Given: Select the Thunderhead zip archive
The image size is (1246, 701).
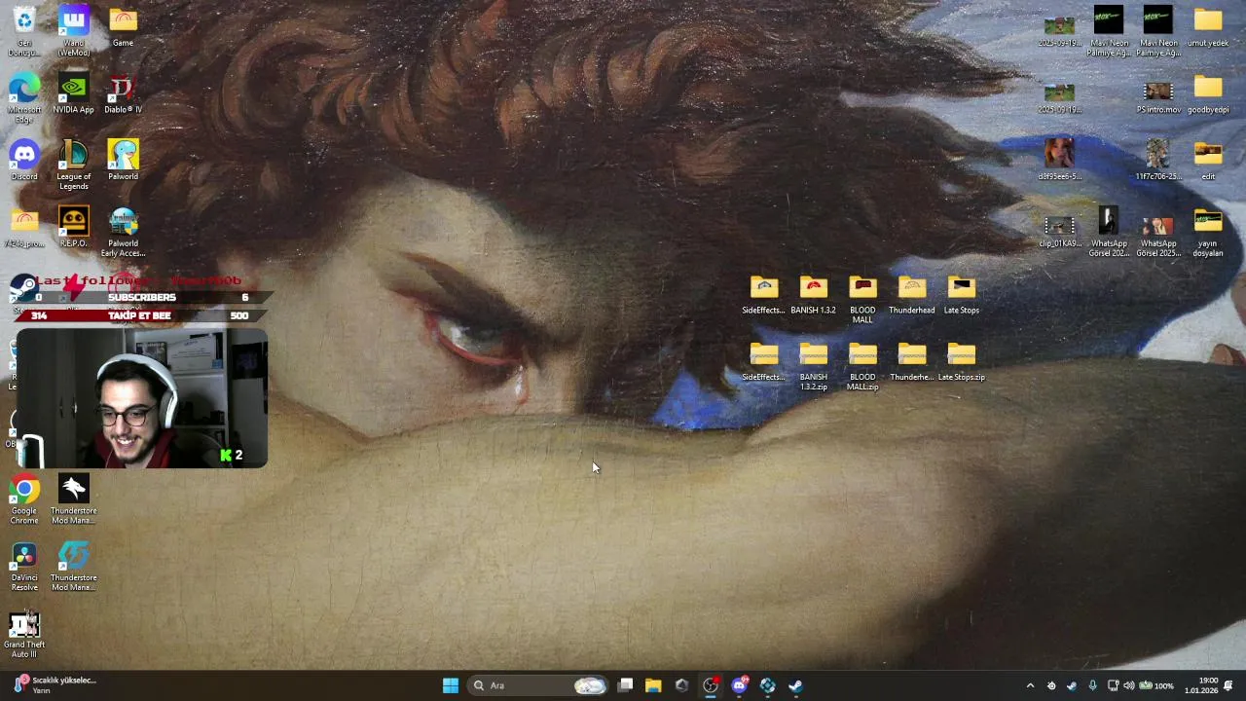Looking at the screenshot, I should pyautogui.click(x=912, y=362).
